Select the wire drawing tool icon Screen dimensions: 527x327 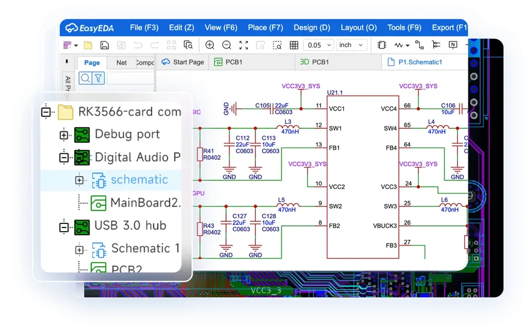(x=419, y=45)
